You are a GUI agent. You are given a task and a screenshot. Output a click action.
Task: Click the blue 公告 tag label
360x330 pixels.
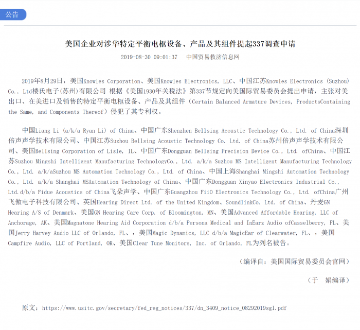[12, 14]
